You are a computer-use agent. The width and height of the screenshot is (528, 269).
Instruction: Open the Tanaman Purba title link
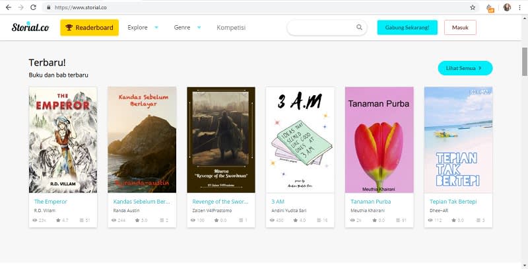point(370,202)
